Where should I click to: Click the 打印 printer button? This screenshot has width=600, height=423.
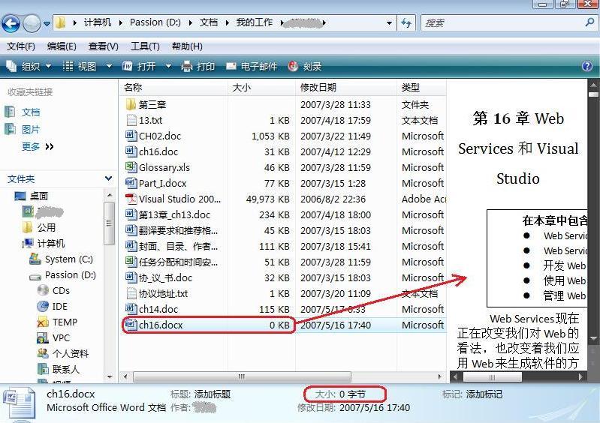(x=197, y=67)
